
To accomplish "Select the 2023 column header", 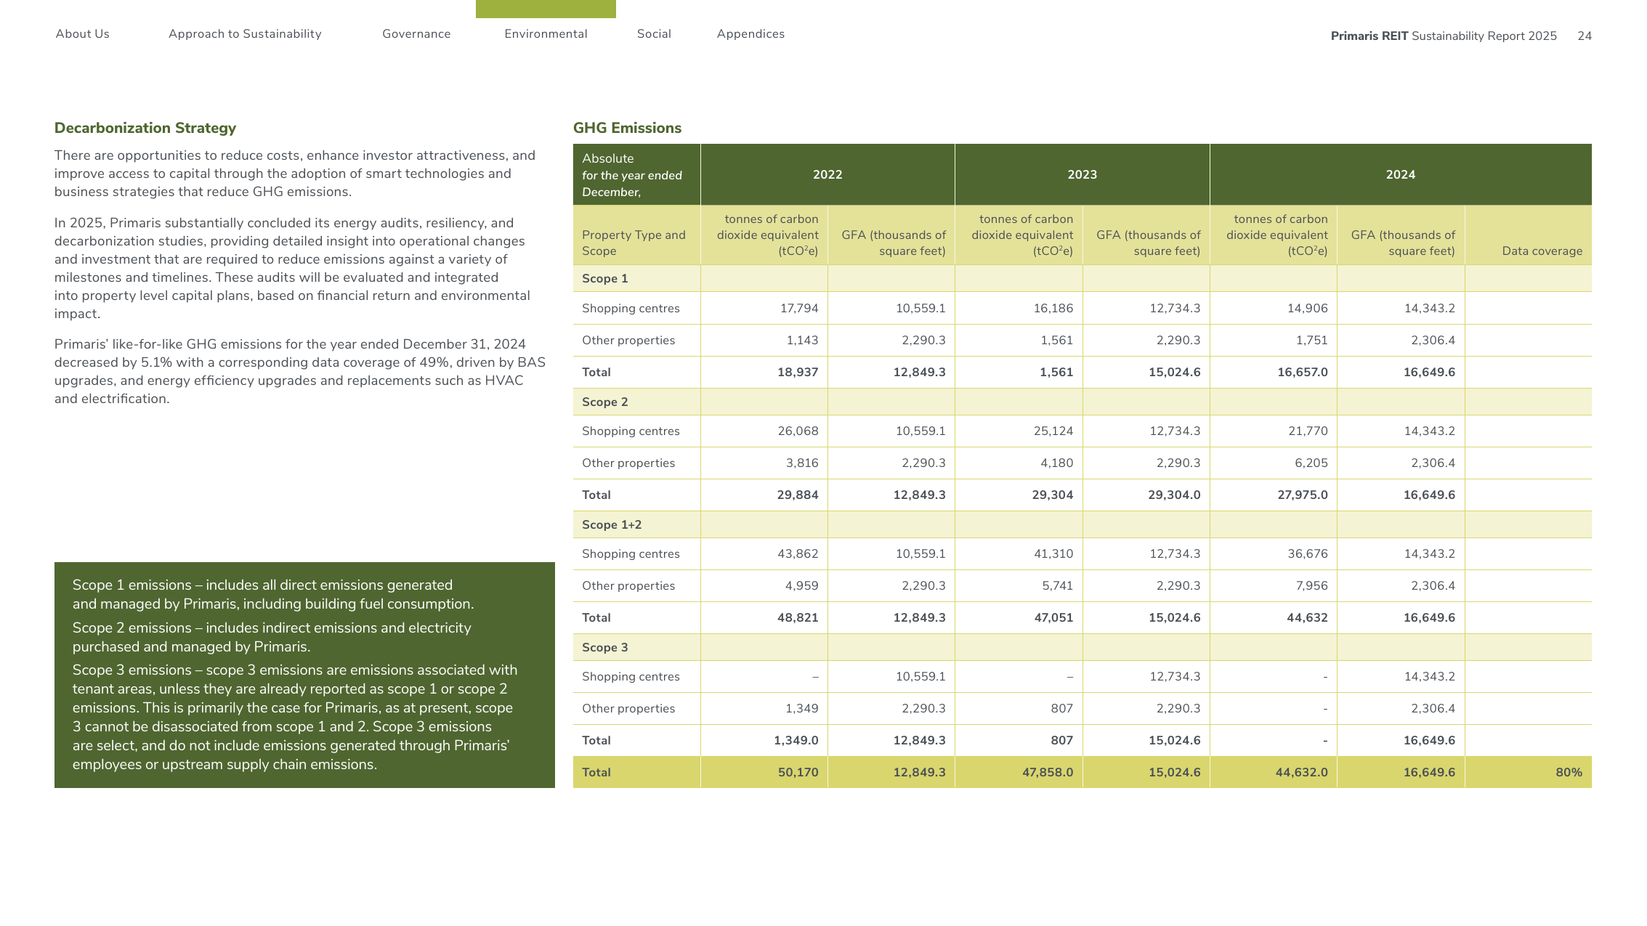I will (x=1082, y=174).
